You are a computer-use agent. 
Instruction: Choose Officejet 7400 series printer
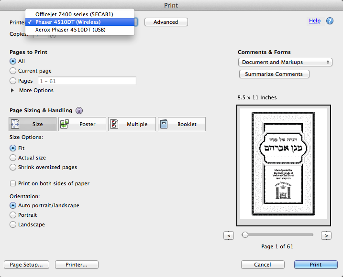pos(80,14)
